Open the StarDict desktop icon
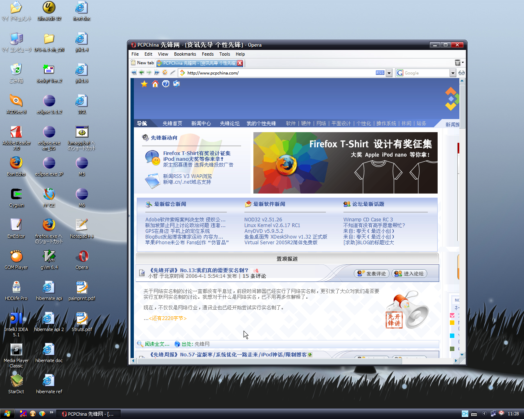 click(16, 384)
